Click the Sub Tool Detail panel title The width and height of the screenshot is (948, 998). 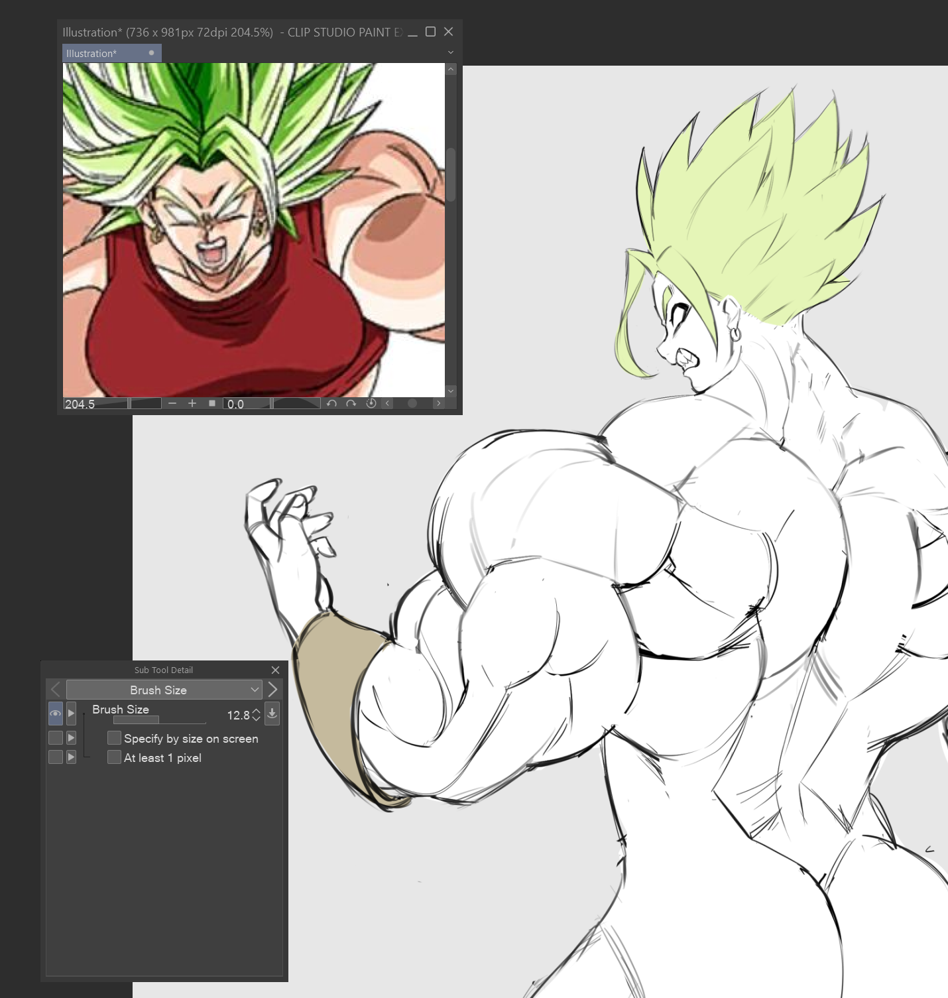point(164,670)
